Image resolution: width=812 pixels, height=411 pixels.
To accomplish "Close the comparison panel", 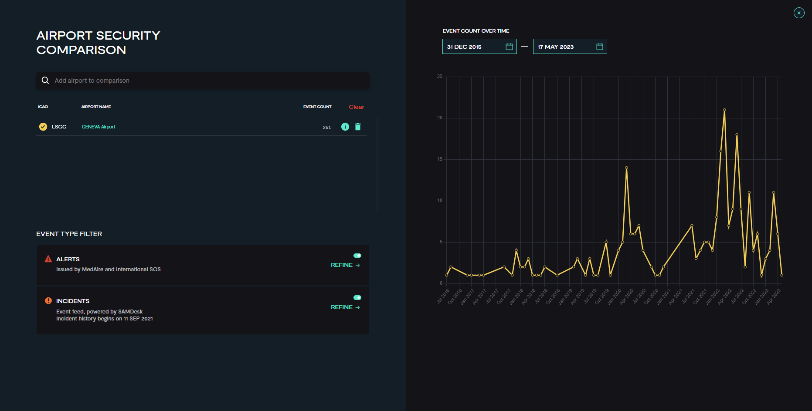I will coord(798,13).
